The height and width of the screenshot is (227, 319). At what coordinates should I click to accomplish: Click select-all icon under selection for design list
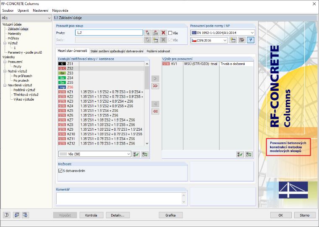(x=240, y=155)
